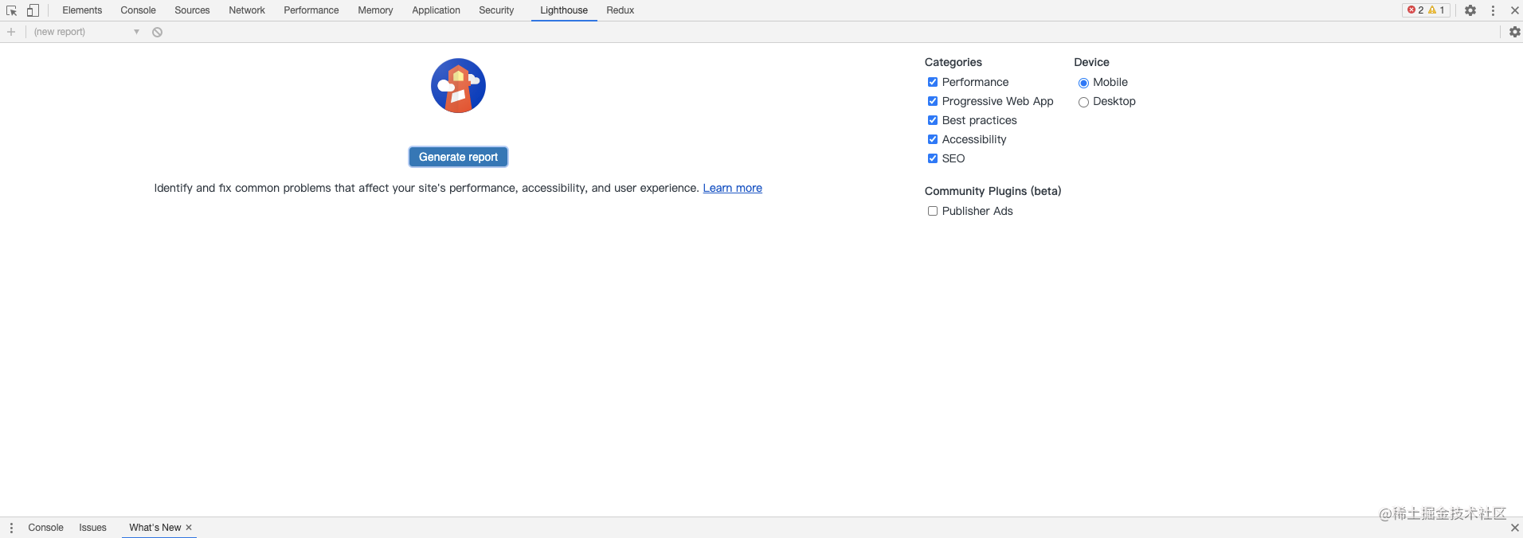Viewport: 1523px width, 538px height.
Task: Switch to the Console tab in top bar
Action: click(138, 10)
